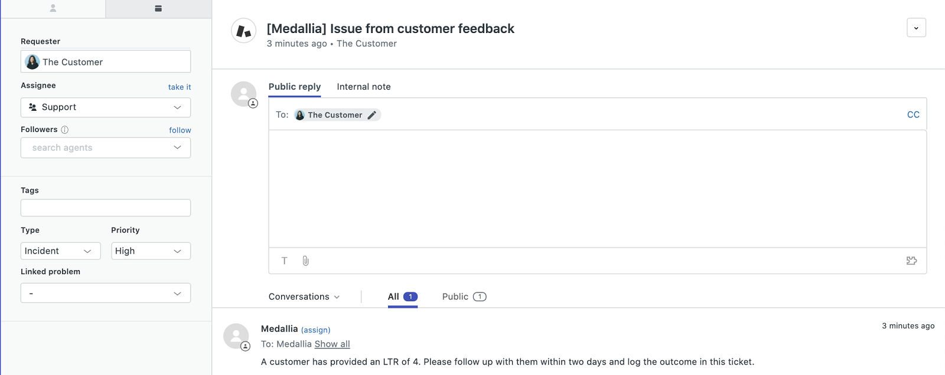Click the Zendesk logo avatar by ticket title
The image size is (945, 375).
[243, 31]
